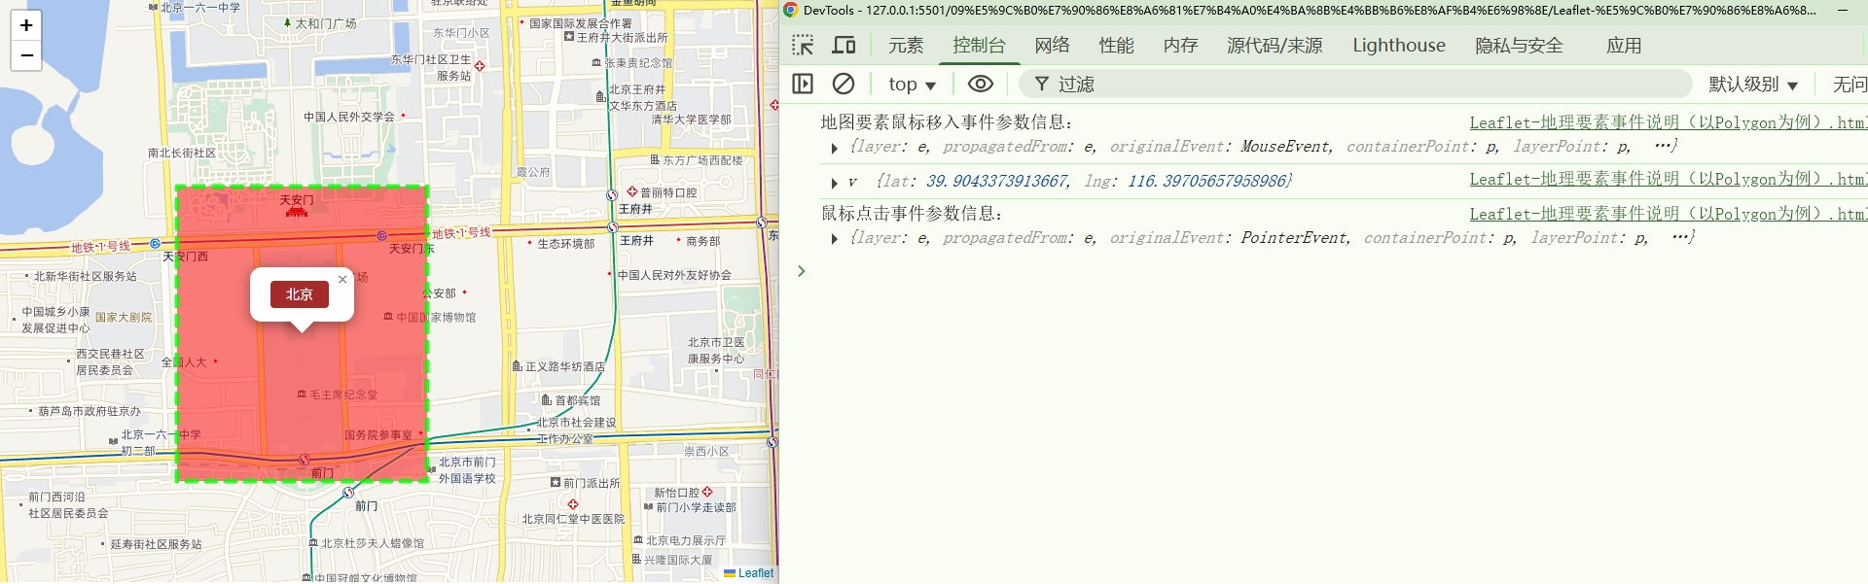The image size is (1868, 584).
Task: Open the 源代码/来源 tab
Action: [1275, 46]
